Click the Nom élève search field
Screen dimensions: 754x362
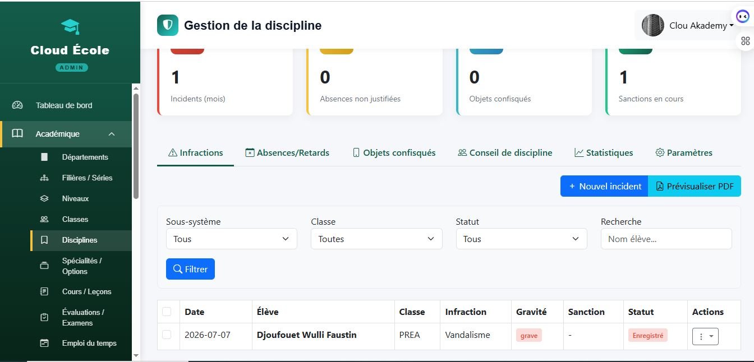pyautogui.click(x=666, y=239)
